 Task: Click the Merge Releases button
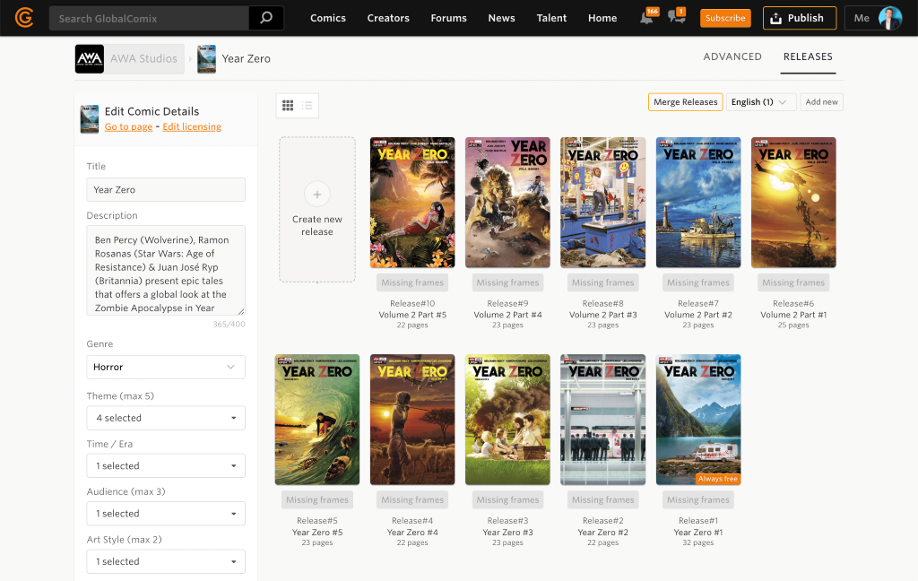[x=685, y=102]
